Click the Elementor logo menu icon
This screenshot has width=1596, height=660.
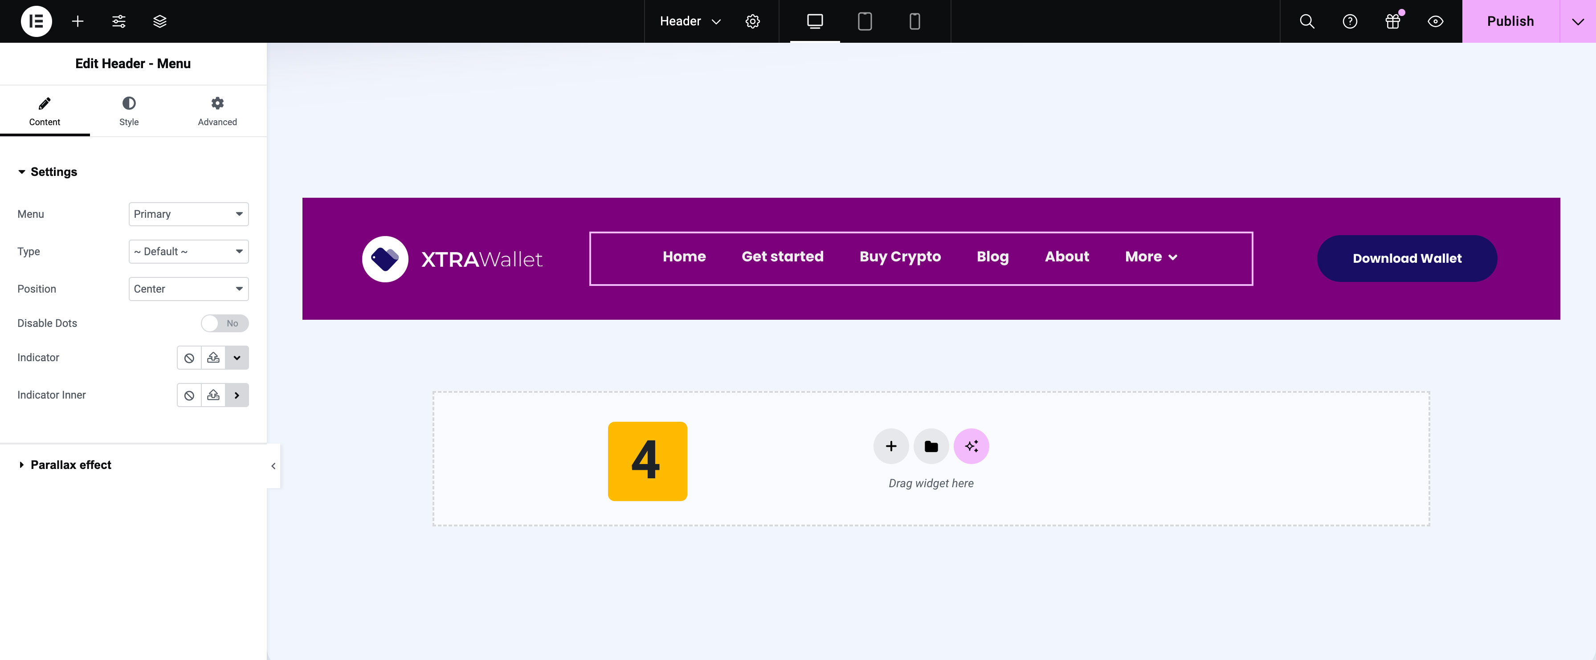click(36, 21)
